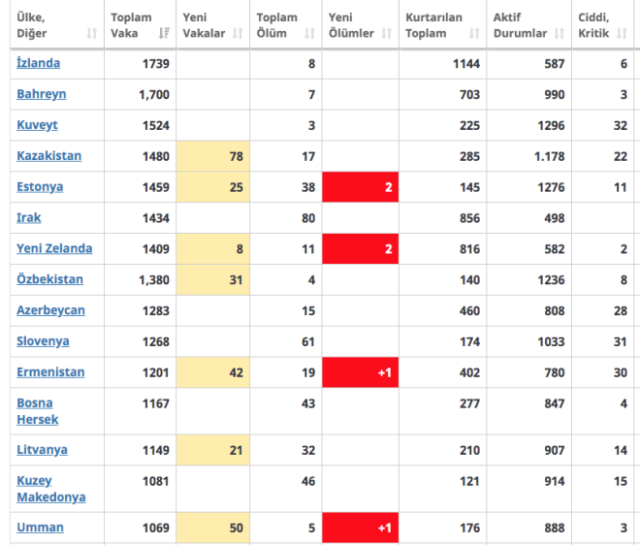This screenshot has height=545, width=640.
Task: Open the Özbekistan country link
Action: coord(49,279)
